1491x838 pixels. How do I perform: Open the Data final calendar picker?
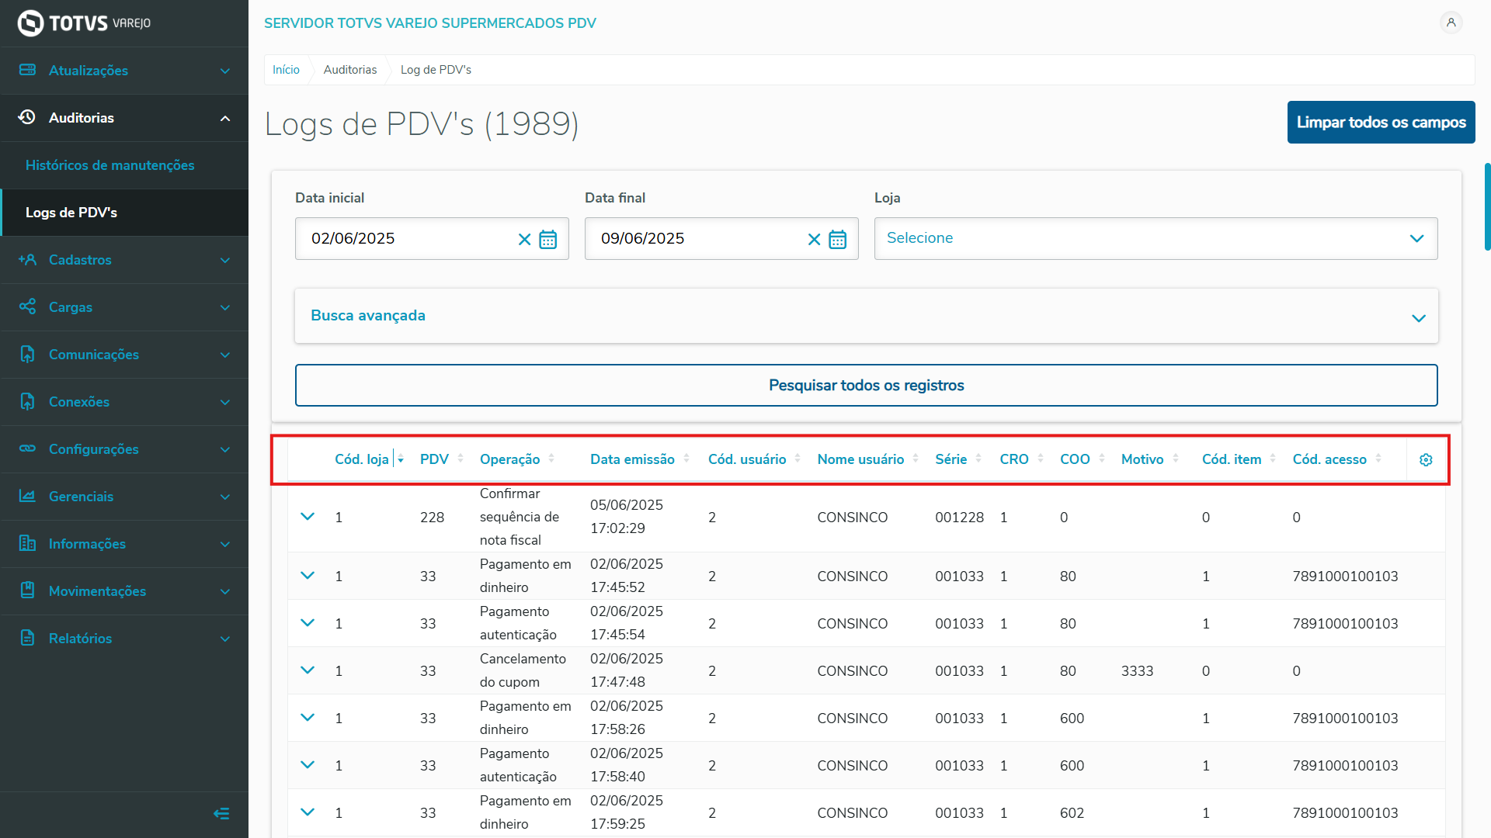coord(837,239)
